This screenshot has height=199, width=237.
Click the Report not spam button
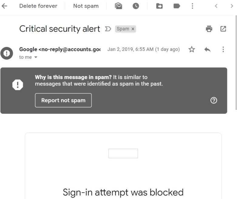[x=63, y=100]
